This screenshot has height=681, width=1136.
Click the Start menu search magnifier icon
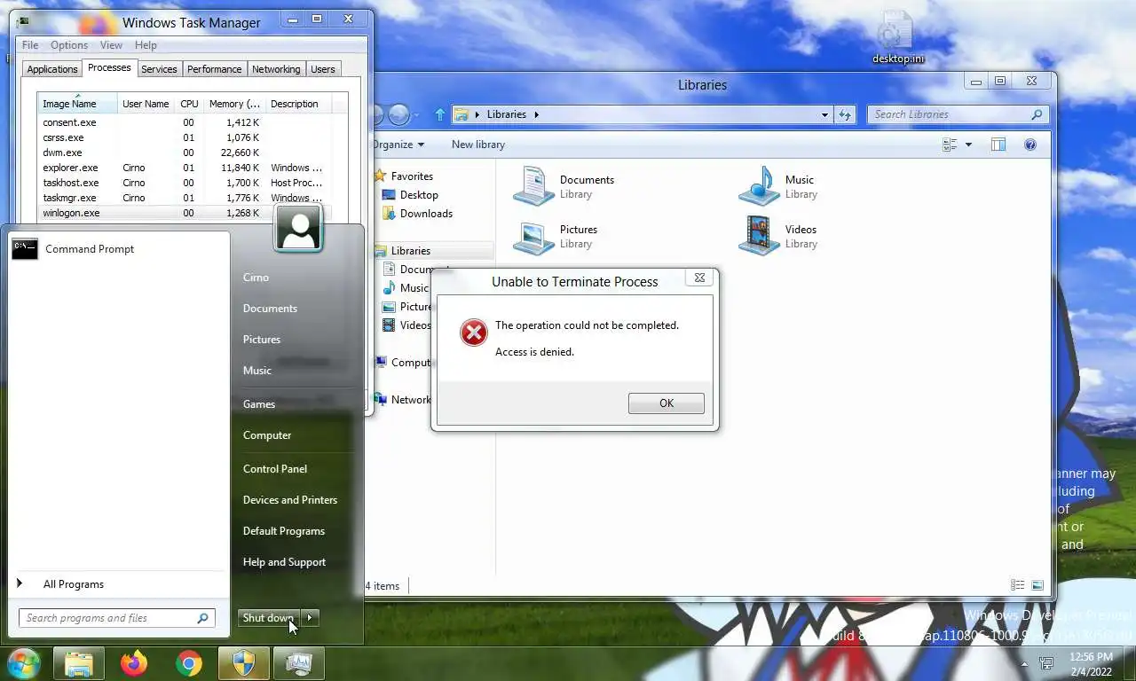click(x=202, y=618)
